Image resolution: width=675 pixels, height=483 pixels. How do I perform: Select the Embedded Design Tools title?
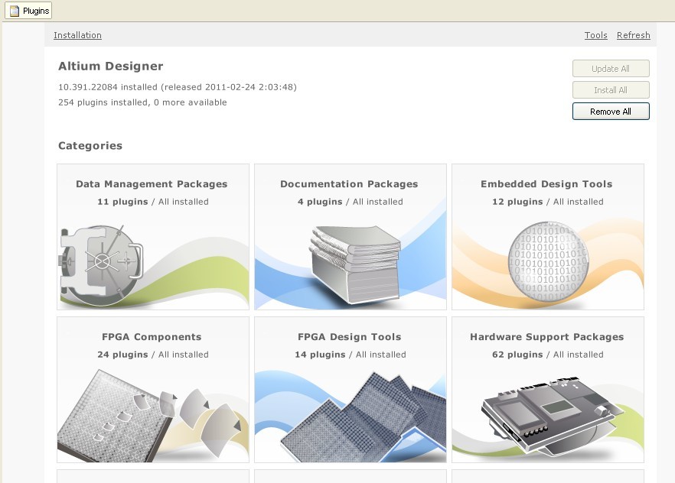pyautogui.click(x=546, y=184)
